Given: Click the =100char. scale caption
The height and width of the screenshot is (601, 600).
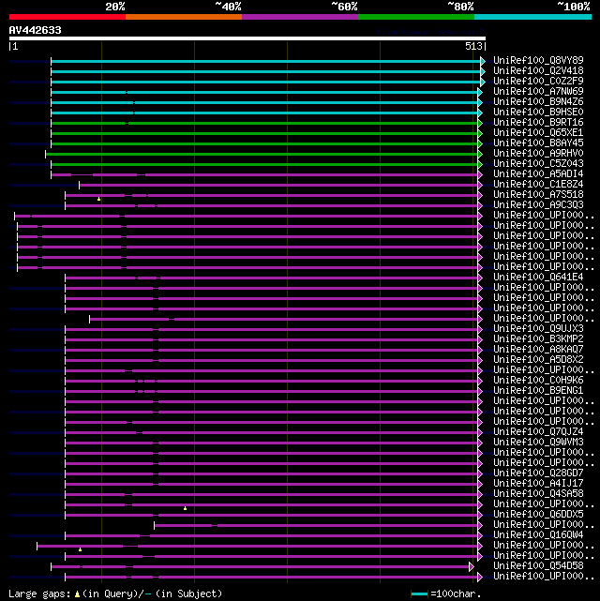Looking at the screenshot, I should [x=456, y=594].
